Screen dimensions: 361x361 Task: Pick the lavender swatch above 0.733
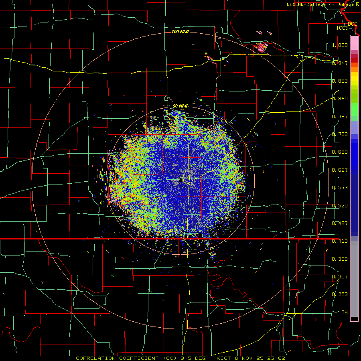[x=354, y=127]
